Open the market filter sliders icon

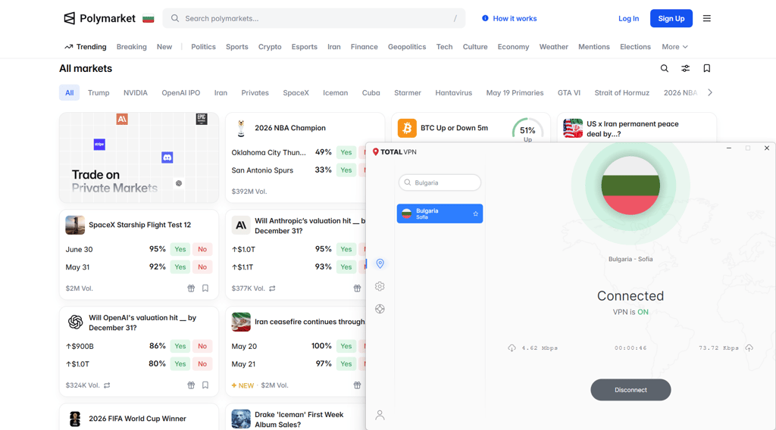[685, 68]
